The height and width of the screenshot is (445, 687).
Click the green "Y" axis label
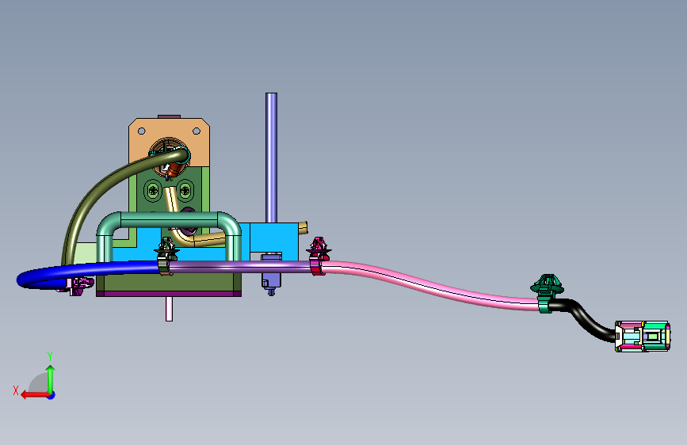pos(50,356)
